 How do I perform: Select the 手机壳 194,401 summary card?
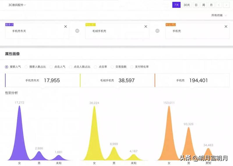click(x=192, y=80)
